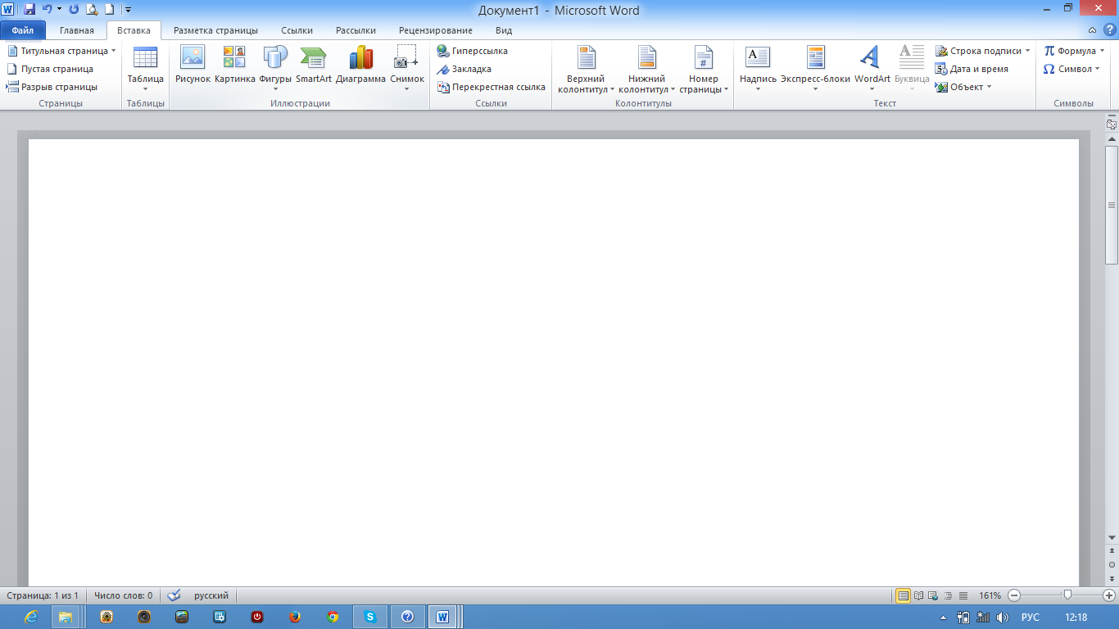This screenshot has height=629, width=1119.
Task: Expand the Строка подписи dropdown arrow
Action: [1028, 51]
